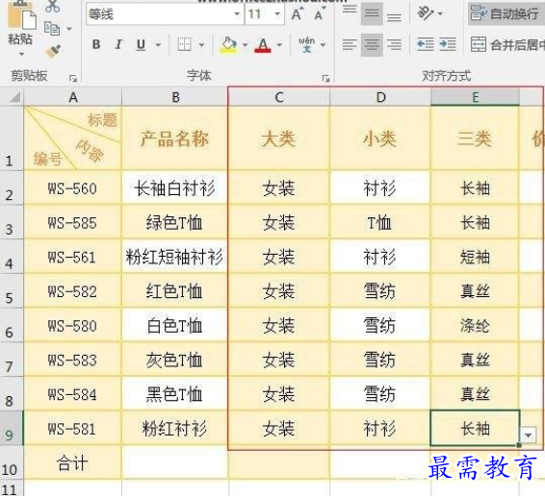Toggle Bold formatting
Viewport: 545px width, 498px height.
pyautogui.click(x=96, y=44)
